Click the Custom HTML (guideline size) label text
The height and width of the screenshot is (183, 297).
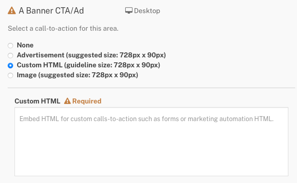click(89, 65)
